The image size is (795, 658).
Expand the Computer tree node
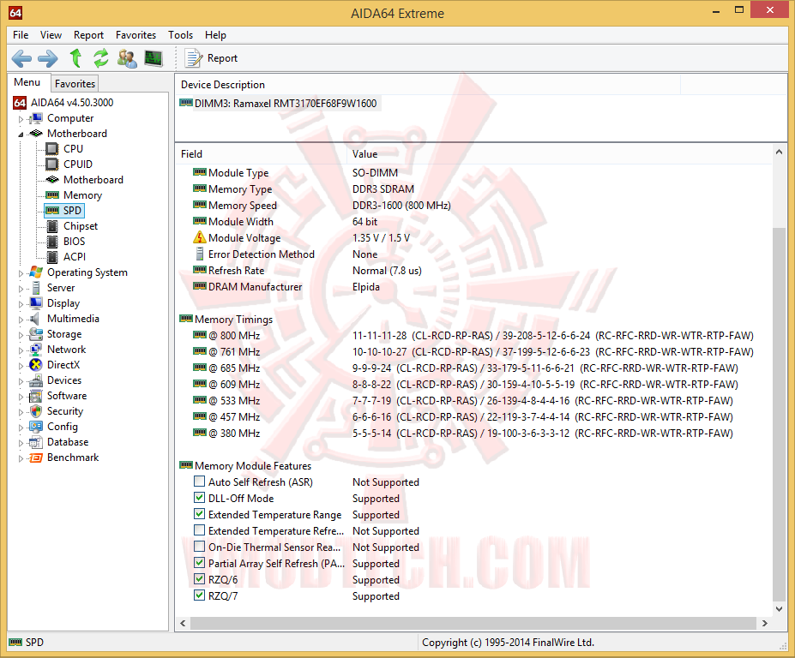[x=21, y=119]
